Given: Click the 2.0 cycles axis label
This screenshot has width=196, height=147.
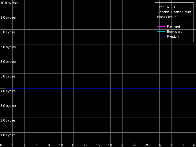Looking at the screenshot, I should (x=8, y=120).
